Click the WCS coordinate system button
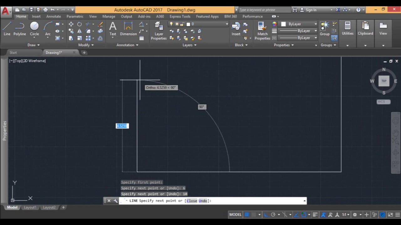 point(383,102)
